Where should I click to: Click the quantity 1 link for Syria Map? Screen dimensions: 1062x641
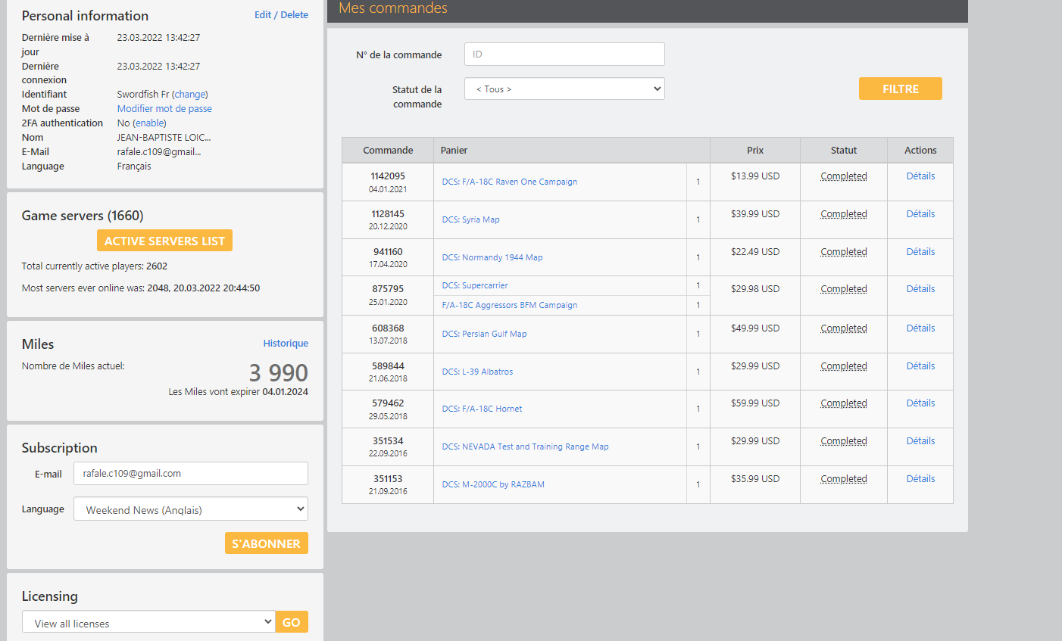698,219
